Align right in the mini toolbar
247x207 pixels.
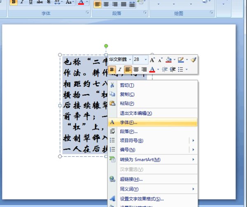[144, 70]
